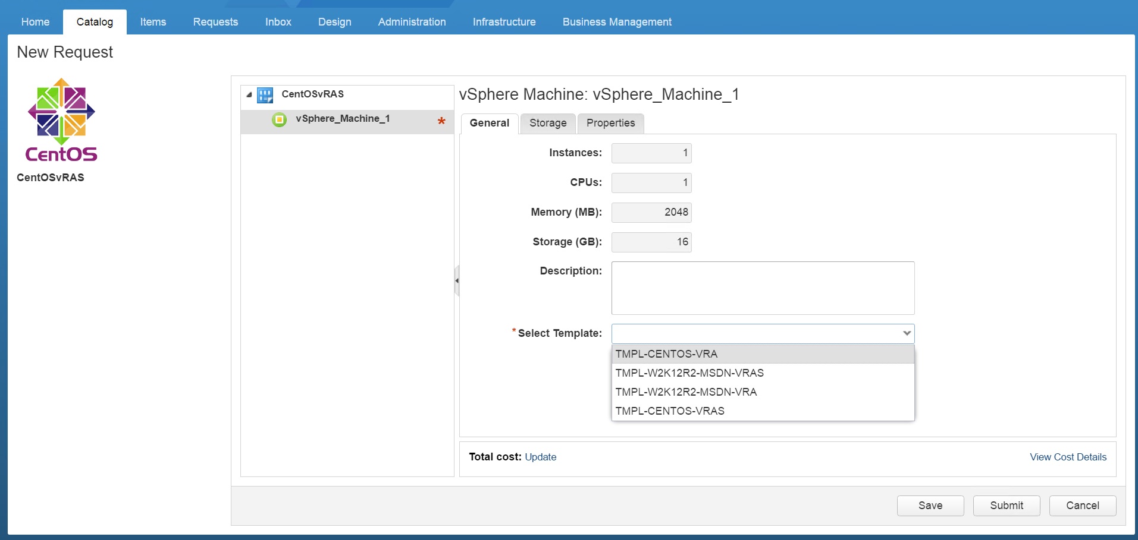The image size is (1138, 540).
Task: Click the New Request page heading
Action: (x=65, y=52)
